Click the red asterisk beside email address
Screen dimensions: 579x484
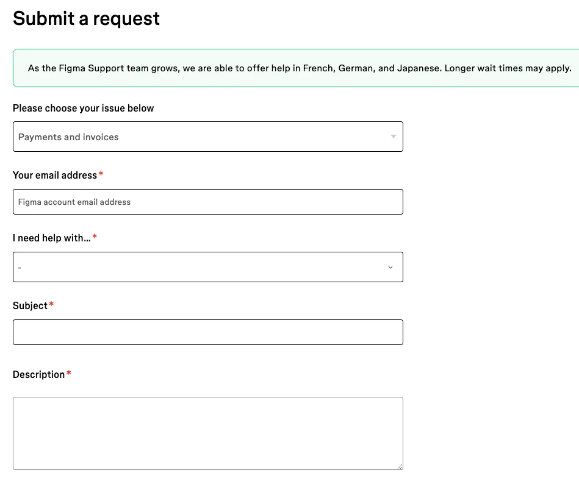[x=101, y=175]
